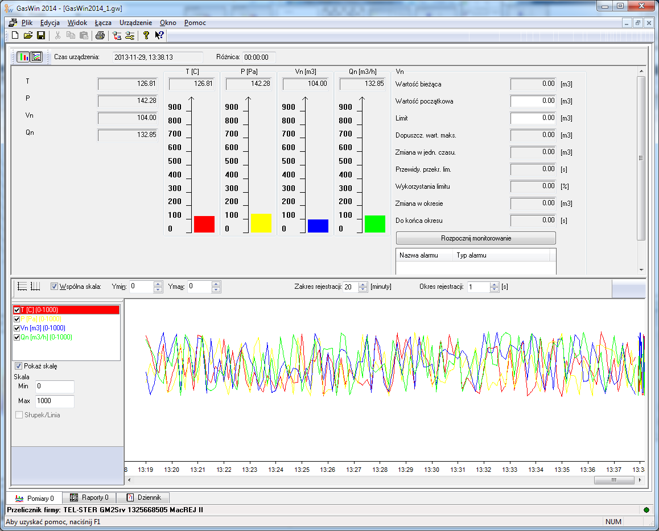Switch to the Dziennik tab
Image resolution: width=659 pixels, height=531 pixels.
pyautogui.click(x=143, y=497)
